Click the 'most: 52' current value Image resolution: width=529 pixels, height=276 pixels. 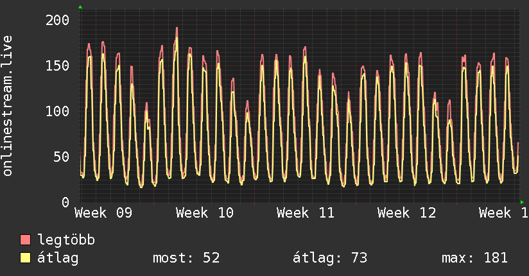(186, 258)
